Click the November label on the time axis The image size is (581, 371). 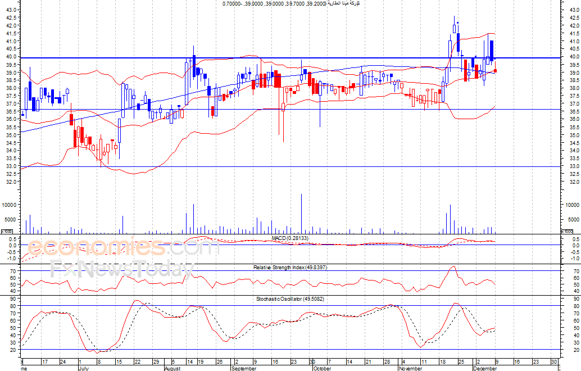coord(410,369)
